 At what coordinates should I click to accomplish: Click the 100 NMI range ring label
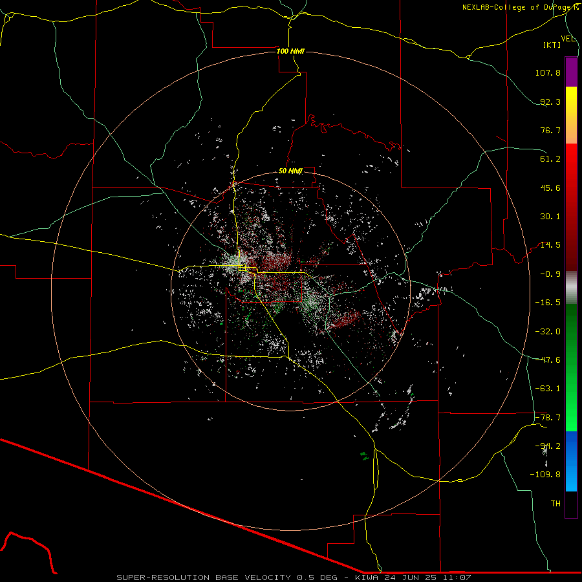[x=290, y=51]
